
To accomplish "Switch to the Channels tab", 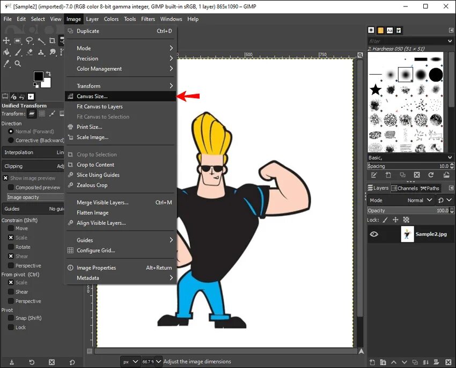I will [x=404, y=188].
